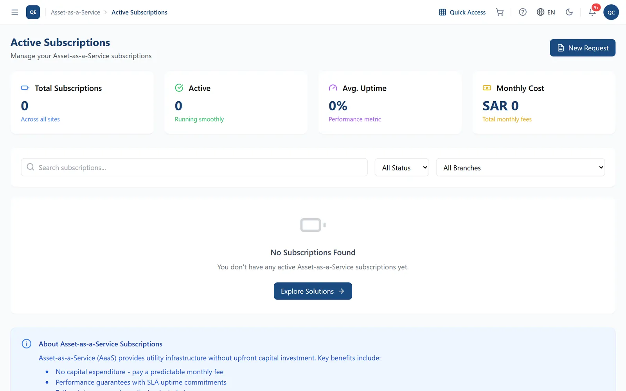This screenshot has width=626, height=391.
Task: Click the info circle icon in About section
Action: tap(26, 344)
